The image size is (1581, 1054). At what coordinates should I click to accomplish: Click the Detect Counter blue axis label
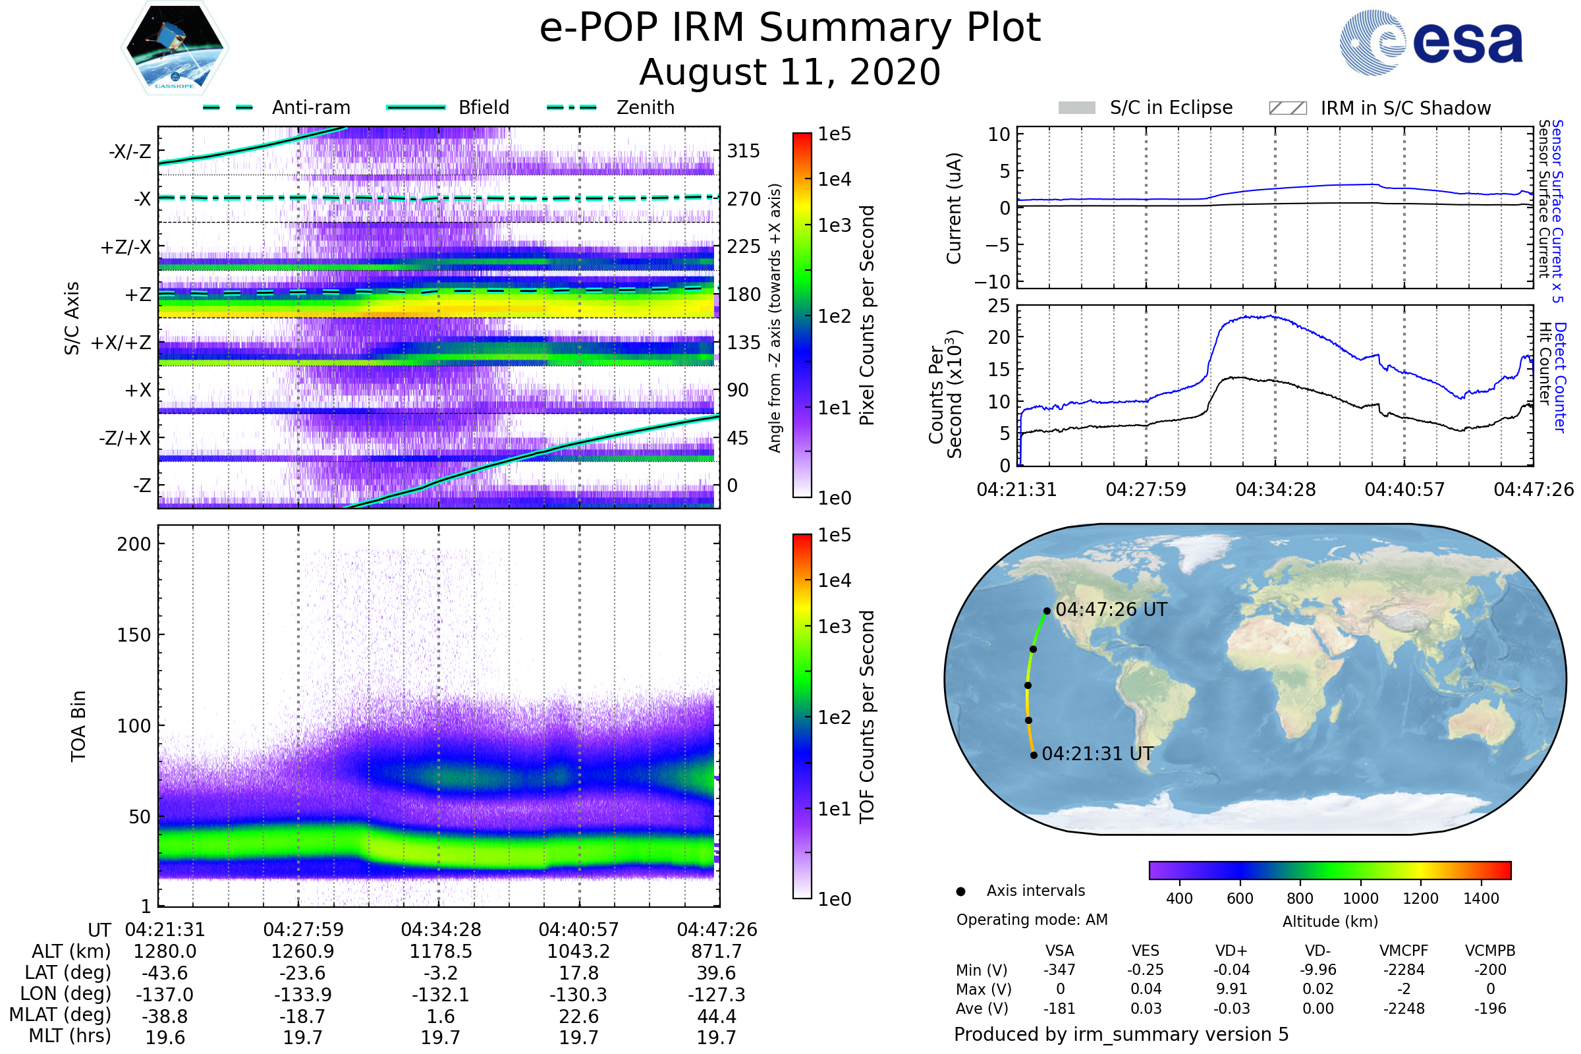pos(1560,377)
